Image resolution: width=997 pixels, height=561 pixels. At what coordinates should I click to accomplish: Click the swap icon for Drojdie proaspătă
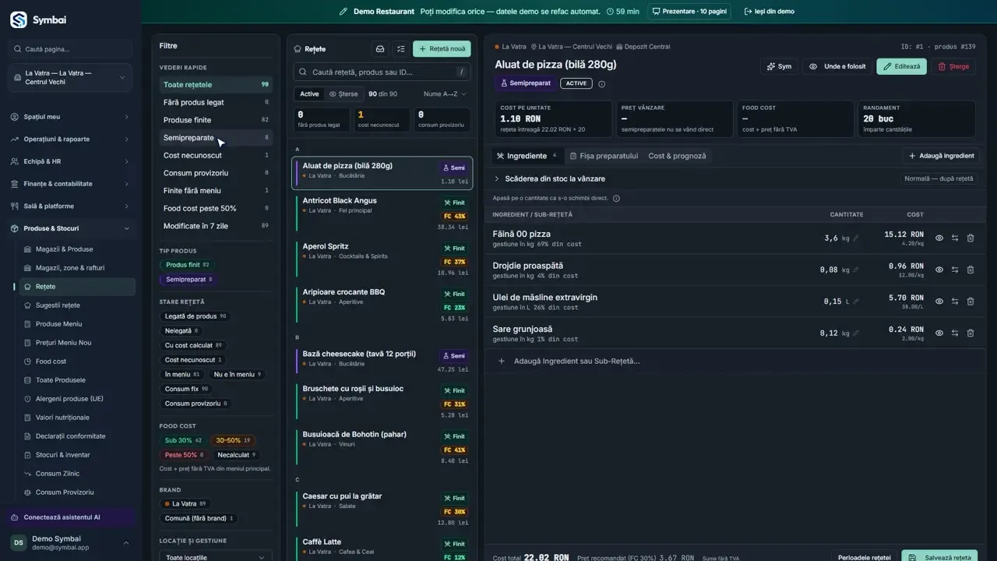point(955,270)
